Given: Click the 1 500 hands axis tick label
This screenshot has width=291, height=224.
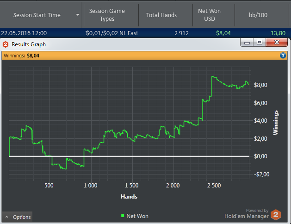Looking at the screenshot, I should [131, 186].
